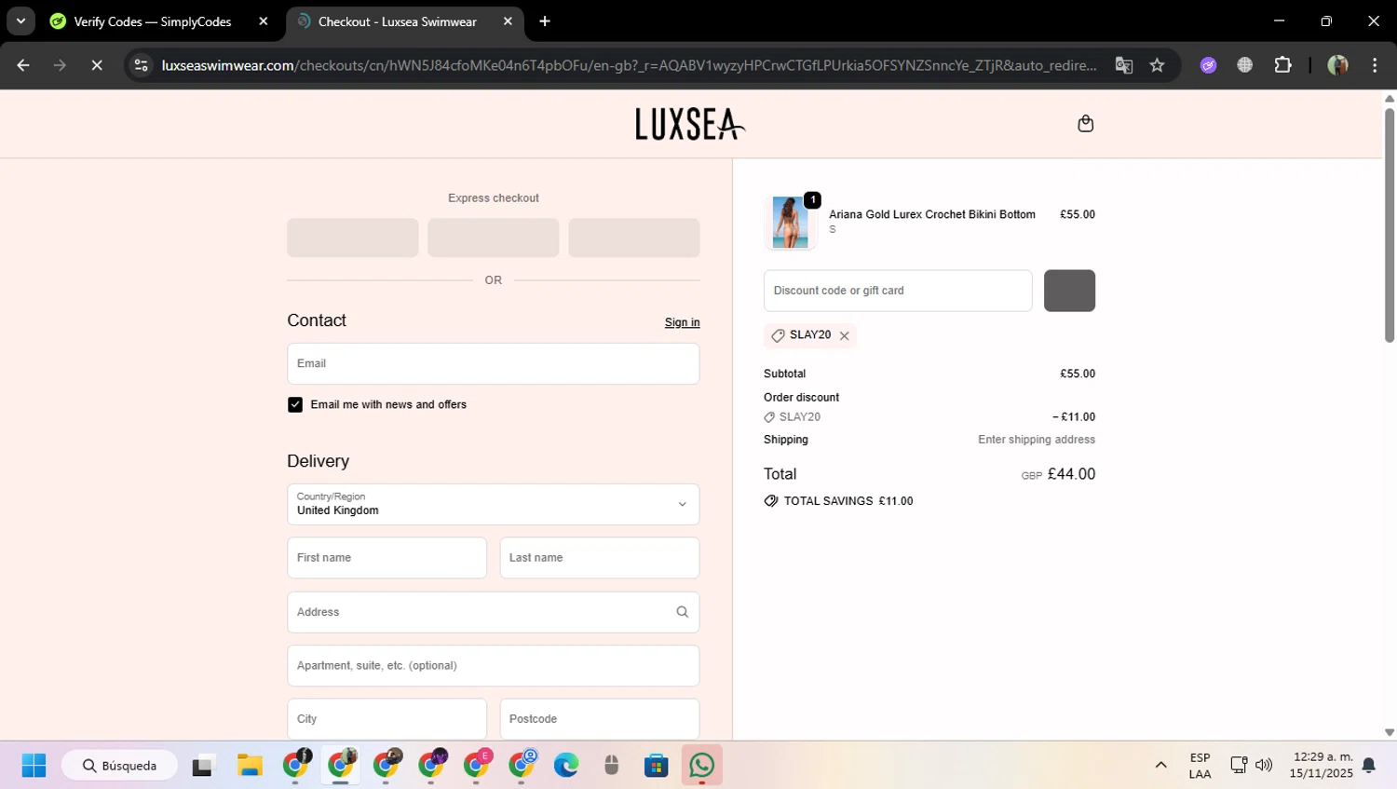
Task: Open the notifications bell icon
Action: tap(1369, 766)
